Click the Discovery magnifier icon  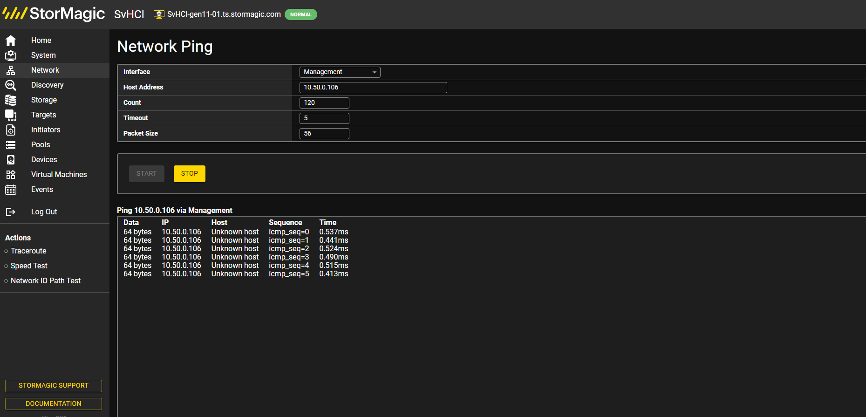tap(11, 85)
